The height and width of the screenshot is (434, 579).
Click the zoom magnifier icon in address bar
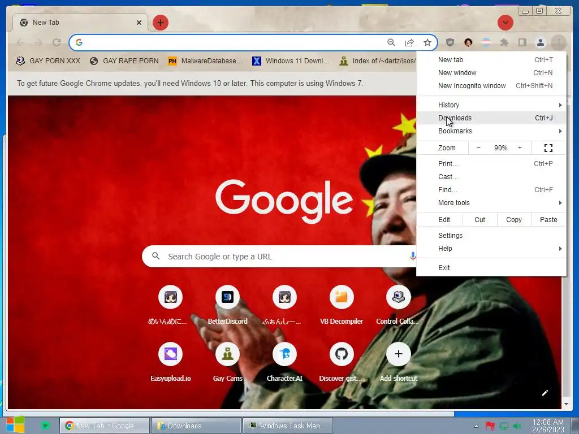coord(391,42)
